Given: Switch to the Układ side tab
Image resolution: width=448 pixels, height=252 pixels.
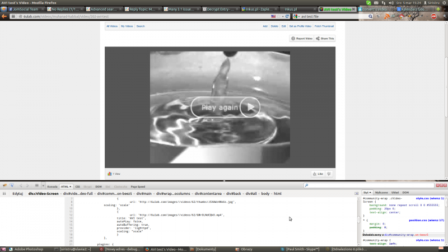Looking at the screenshot, I should coord(395,193).
